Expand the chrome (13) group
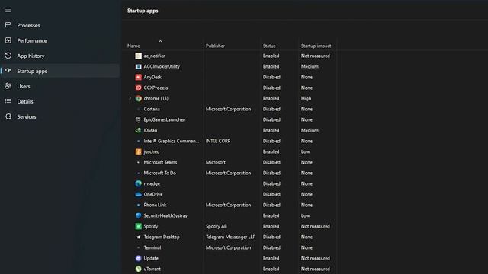The width and height of the screenshot is (488, 274). click(x=130, y=98)
